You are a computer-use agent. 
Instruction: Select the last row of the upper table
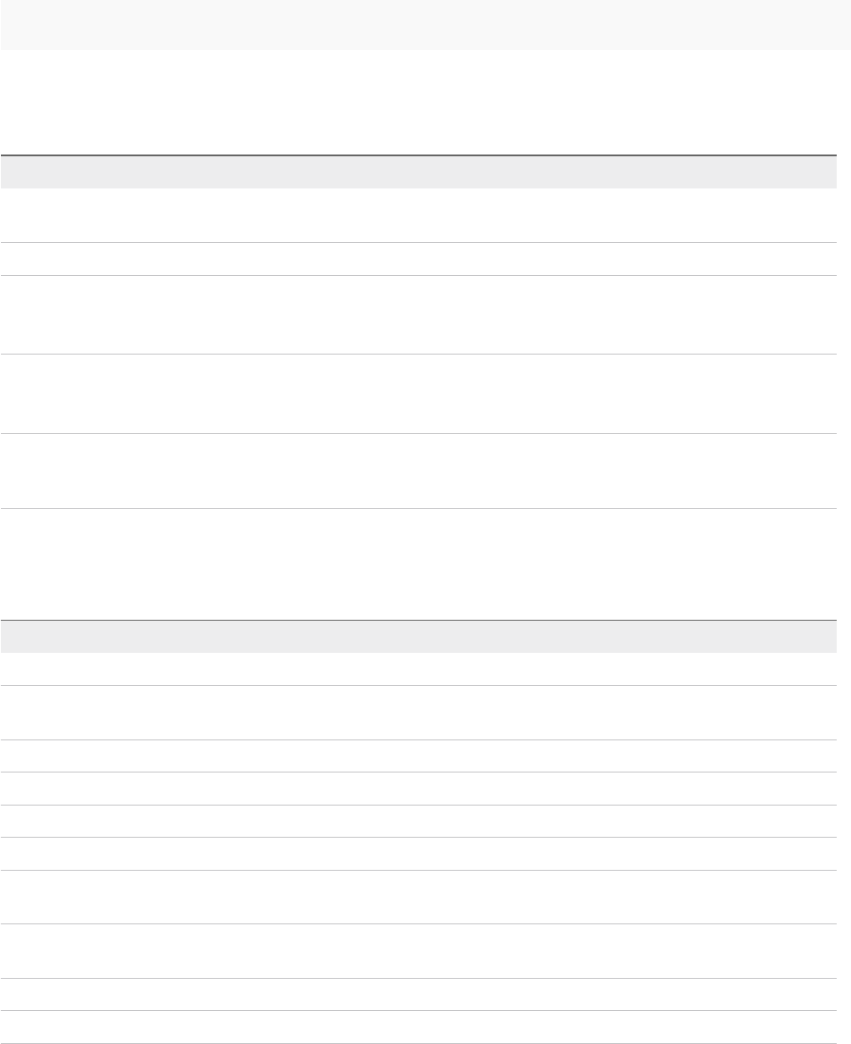[419, 472]
